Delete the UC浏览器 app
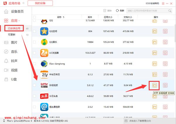The image size is (176, 124). click(165, 53)
